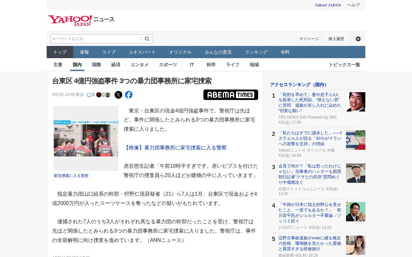Click the 4/2(木) 14:48 配信 timestamp

[x=68, y=94]
